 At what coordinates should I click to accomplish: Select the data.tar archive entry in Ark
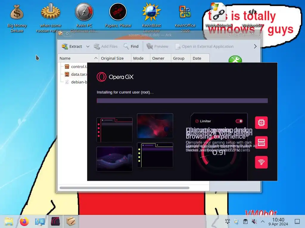point(76,75)
